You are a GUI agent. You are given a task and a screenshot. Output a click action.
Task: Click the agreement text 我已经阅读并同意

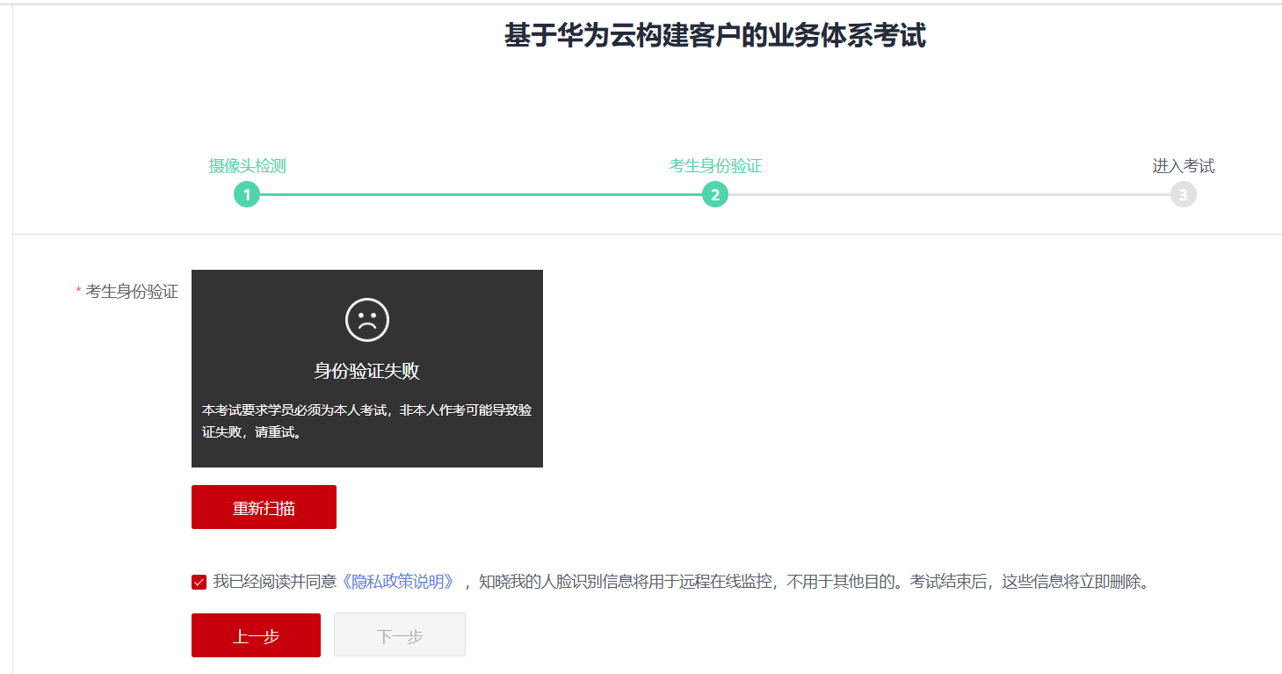[x=275, y=582]
